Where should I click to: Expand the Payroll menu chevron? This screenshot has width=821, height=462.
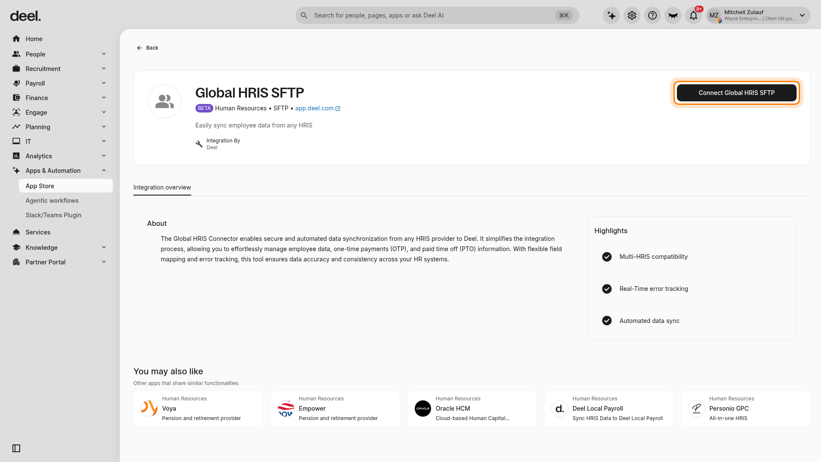click(x=104, y=83)
